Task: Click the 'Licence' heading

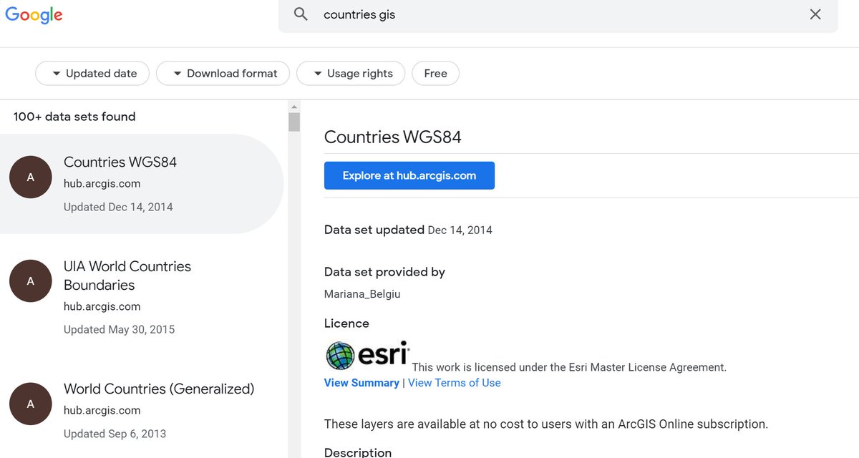Action: pyautogui.click(x=346, y=323)
